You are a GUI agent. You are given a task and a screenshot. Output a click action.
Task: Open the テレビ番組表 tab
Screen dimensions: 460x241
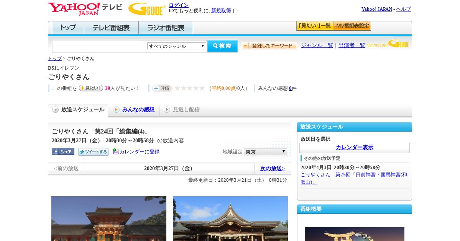pos(111,28)
